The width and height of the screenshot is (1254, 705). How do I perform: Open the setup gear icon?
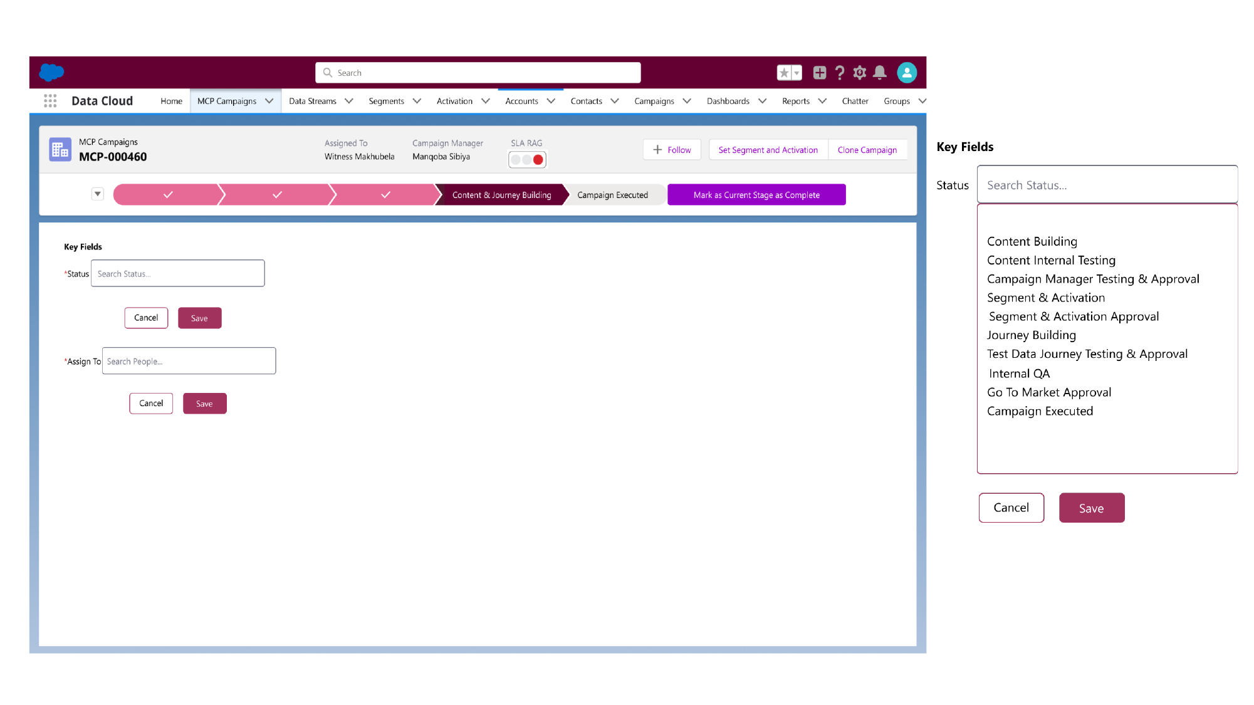860,73
